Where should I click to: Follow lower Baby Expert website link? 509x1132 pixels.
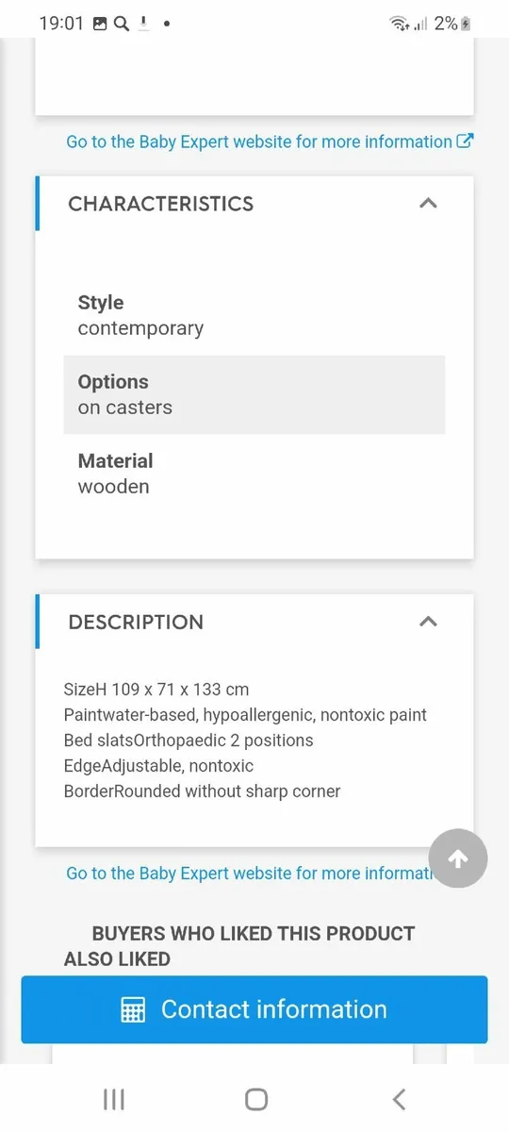coord(247,874)
